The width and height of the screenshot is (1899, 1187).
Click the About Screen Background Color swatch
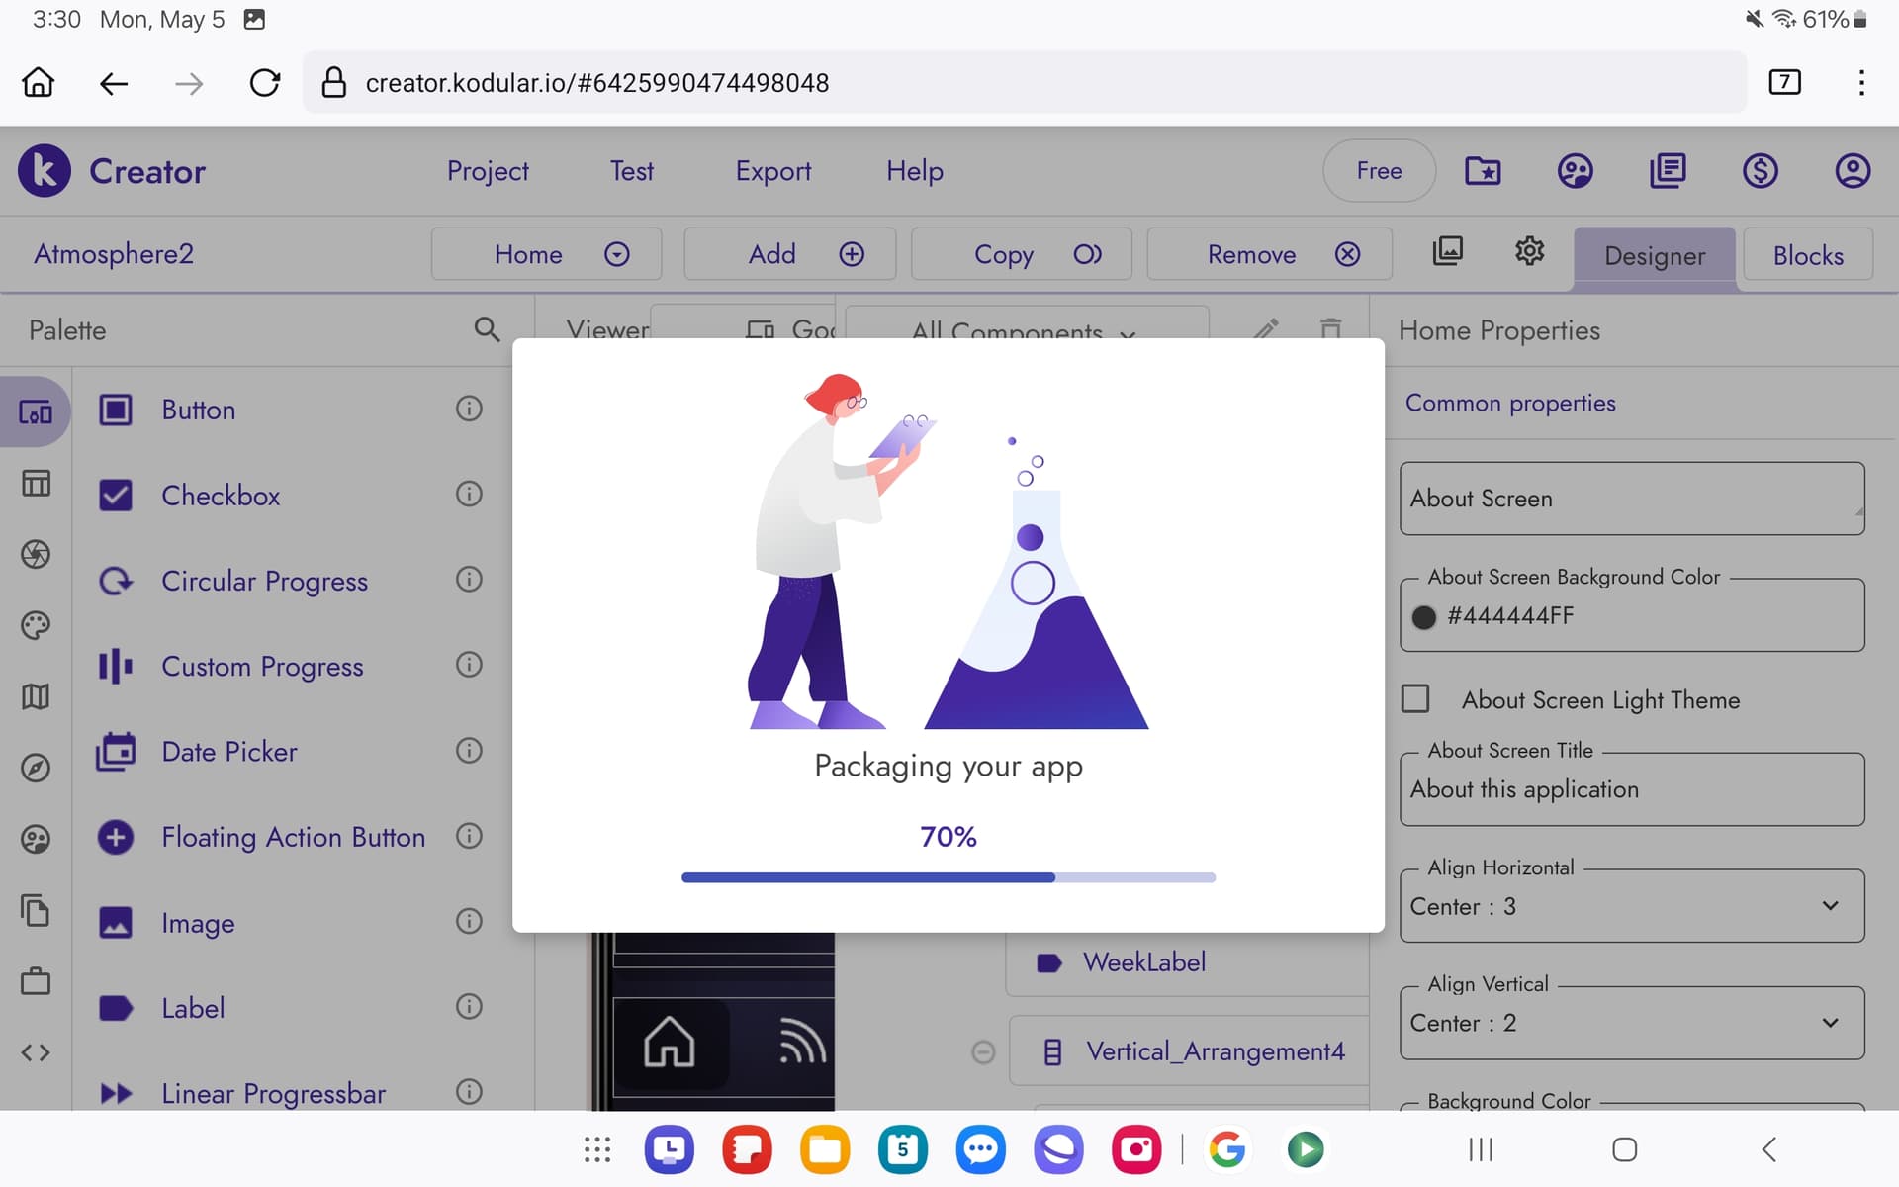point(1424,617)
